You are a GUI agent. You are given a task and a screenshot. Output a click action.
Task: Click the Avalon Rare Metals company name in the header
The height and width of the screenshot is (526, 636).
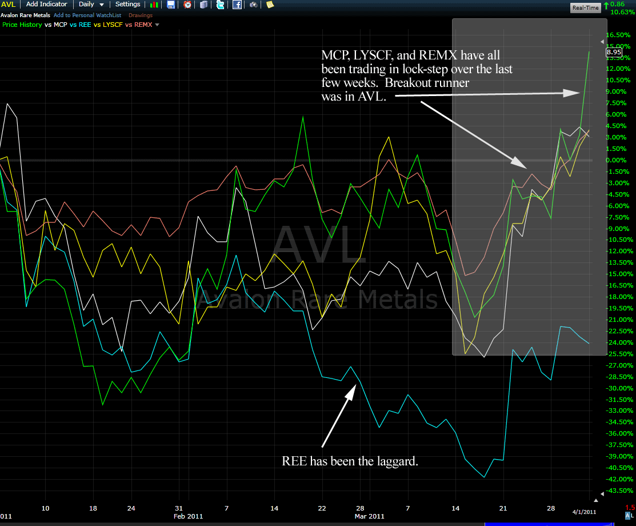25,15
